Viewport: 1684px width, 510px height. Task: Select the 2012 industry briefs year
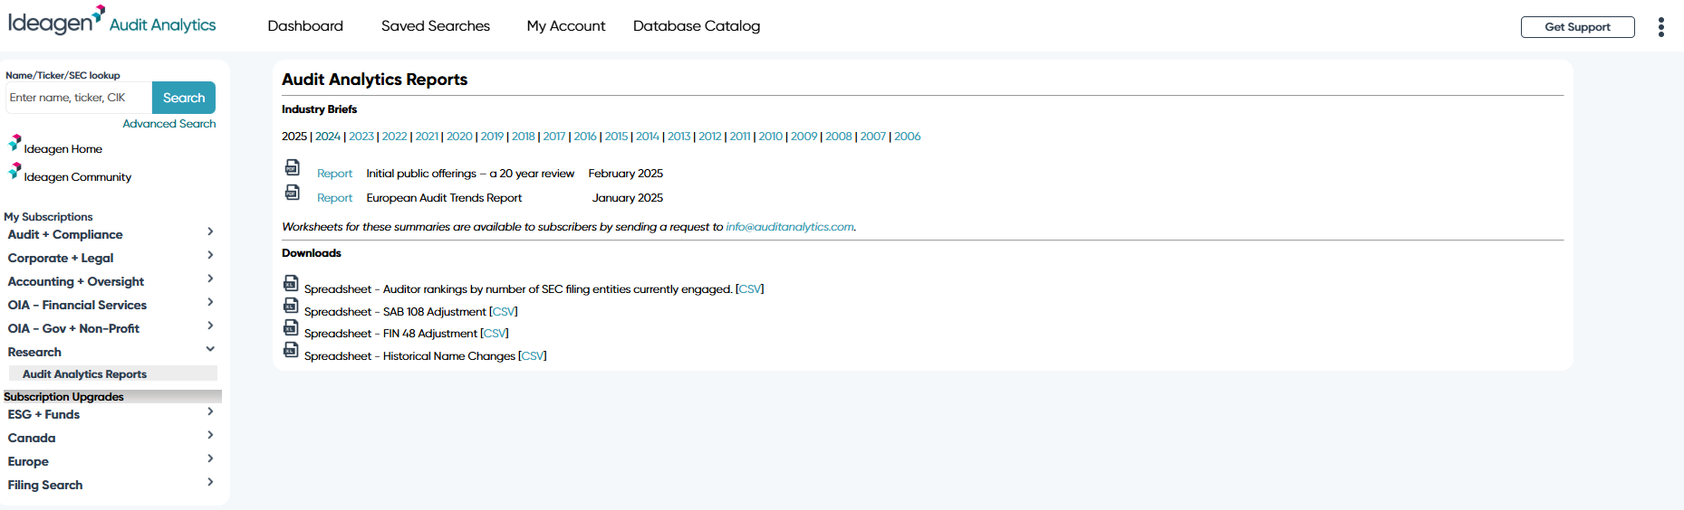(x=710, y=137)
